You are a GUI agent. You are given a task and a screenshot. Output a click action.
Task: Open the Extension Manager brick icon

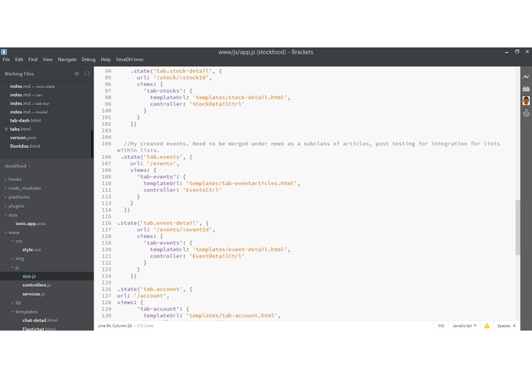coord(526,89)
